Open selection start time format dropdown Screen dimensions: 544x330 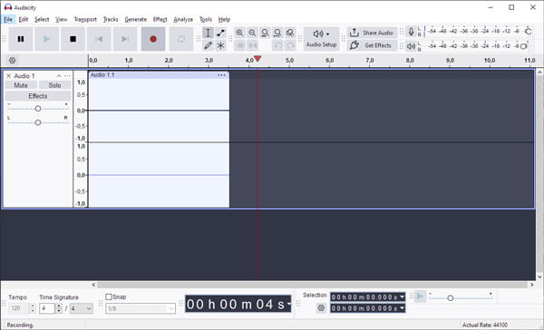tap(402, 297)
